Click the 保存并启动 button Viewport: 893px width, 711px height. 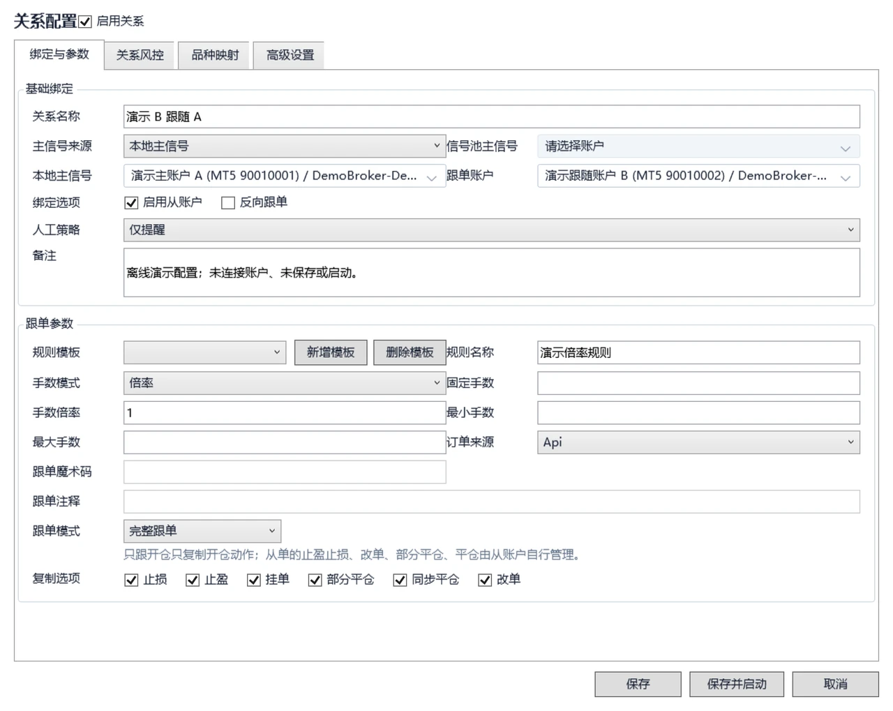coord(737,684)
